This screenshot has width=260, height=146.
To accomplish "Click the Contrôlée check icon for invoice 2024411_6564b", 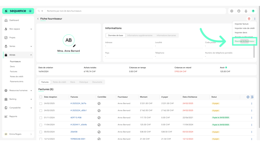I will (x=99, y=125).
